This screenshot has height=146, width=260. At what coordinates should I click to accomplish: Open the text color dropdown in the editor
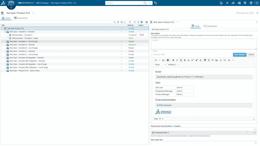coord(164,60)
